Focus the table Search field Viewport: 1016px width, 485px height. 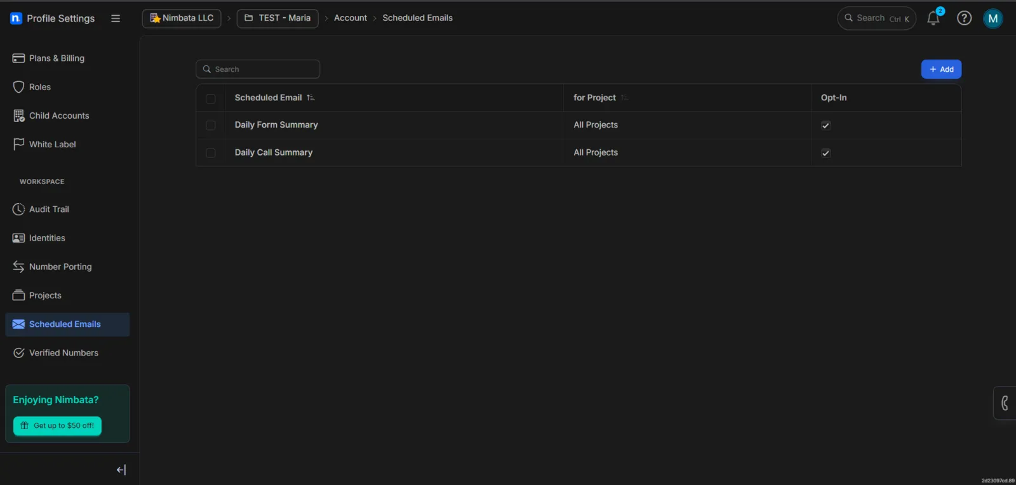coord(258,69)
